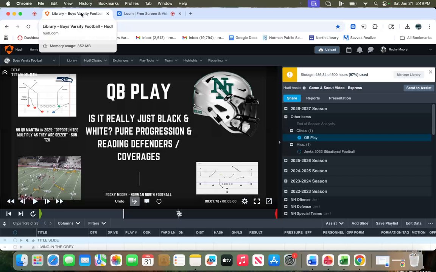Click the timeline playhead position bar
This screenshot has height=272, width=436.
click(124, 214)
